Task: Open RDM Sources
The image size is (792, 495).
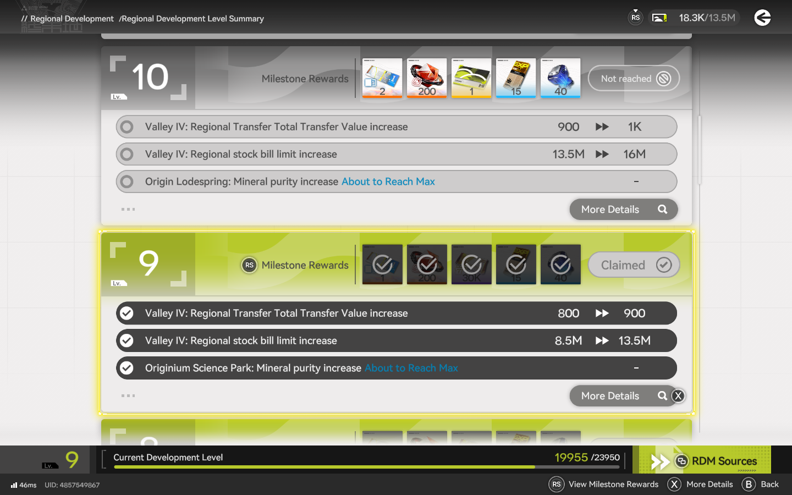Action: (702, 460)
